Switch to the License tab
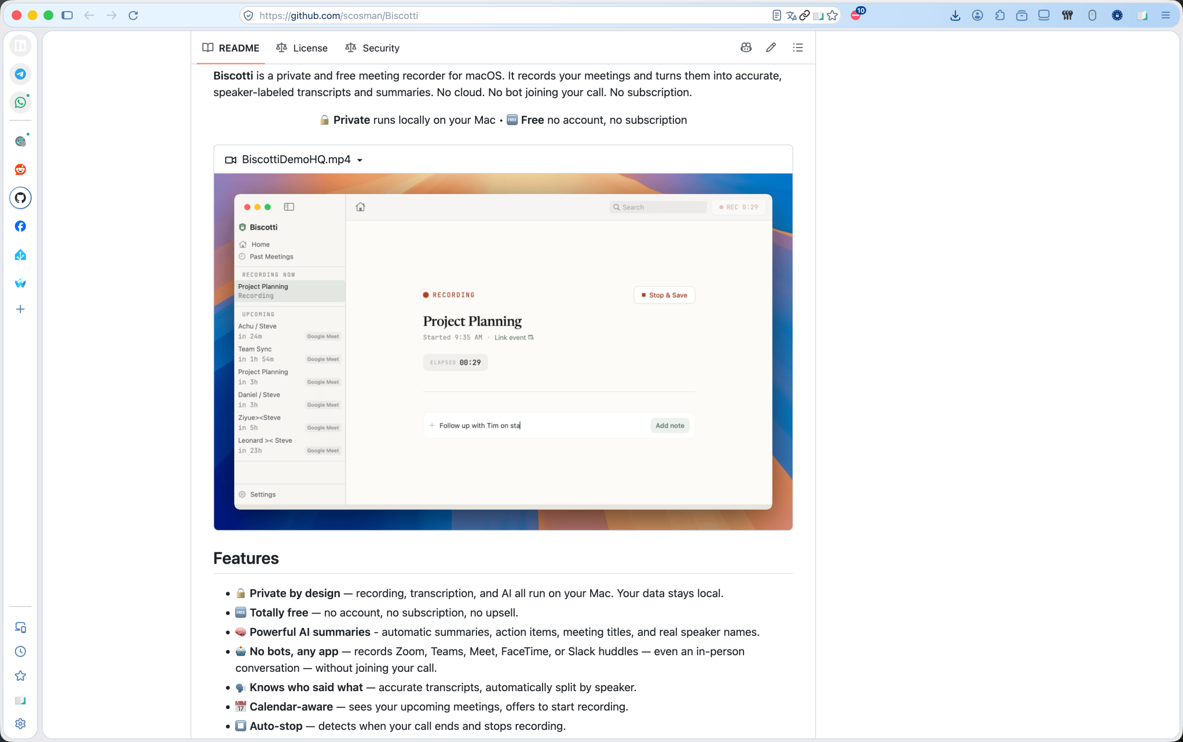The height and width of the screenshot is (742, 1183). [x=301, y=48]
